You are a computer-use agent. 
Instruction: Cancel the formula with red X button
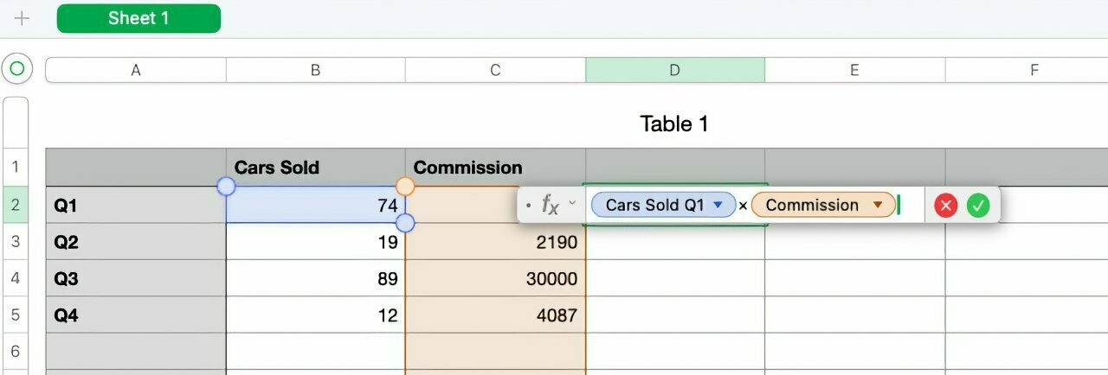[945, 205]
